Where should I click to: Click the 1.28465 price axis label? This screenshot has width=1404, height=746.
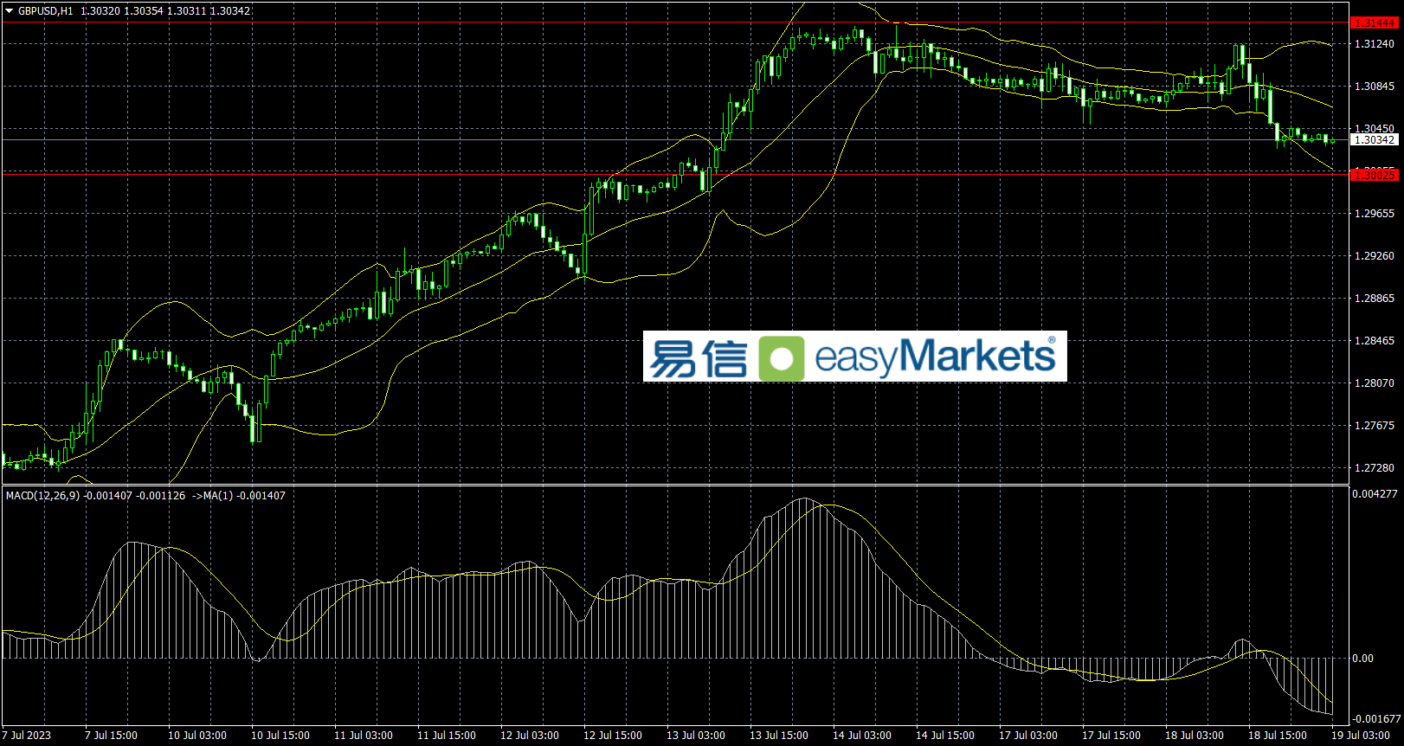(1375, 341)
